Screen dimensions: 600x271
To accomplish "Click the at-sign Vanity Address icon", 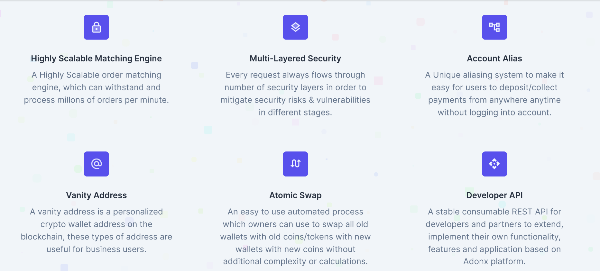I will [96, 164].
